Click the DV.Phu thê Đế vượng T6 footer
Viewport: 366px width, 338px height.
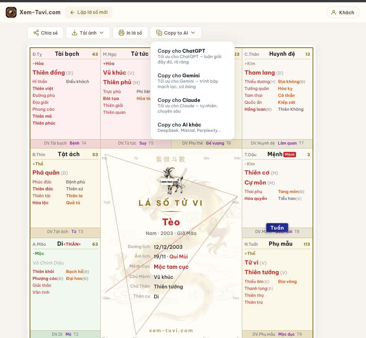click(206, 143)
